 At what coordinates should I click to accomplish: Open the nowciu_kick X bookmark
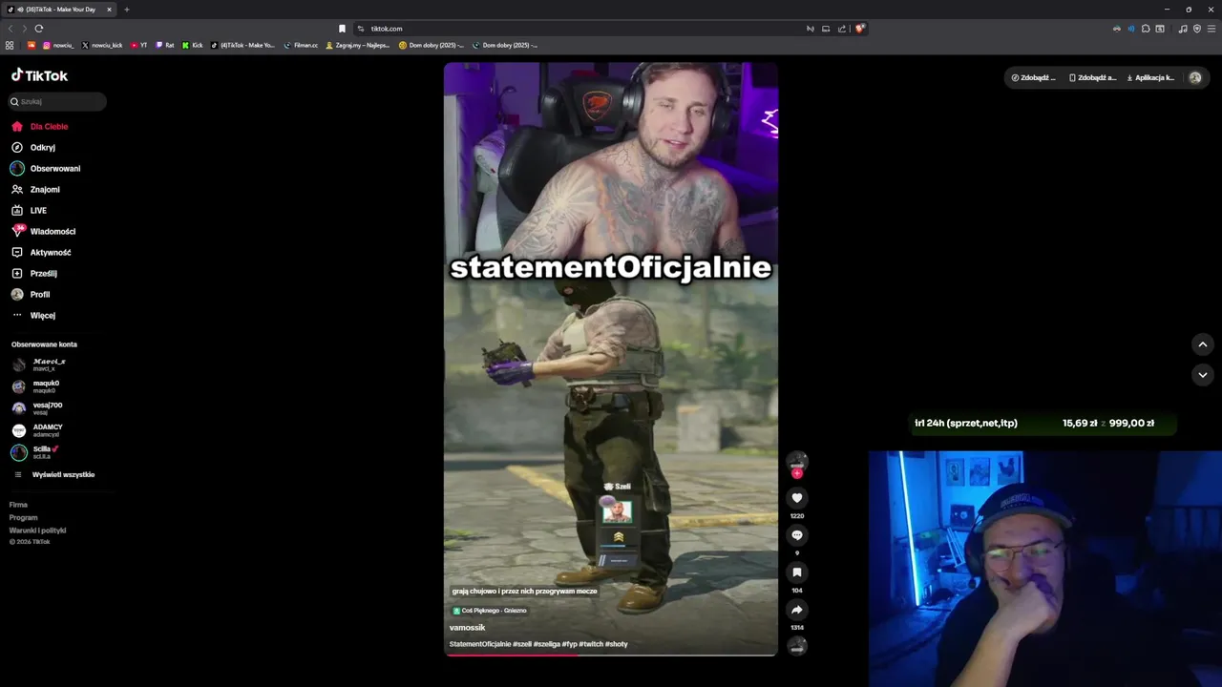click(x=102, y=45)
